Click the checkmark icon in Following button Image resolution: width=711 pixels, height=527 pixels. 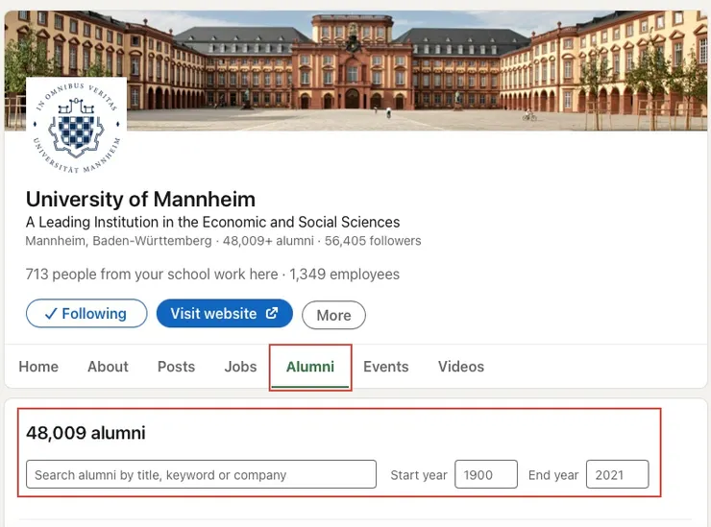click(51, 314)
